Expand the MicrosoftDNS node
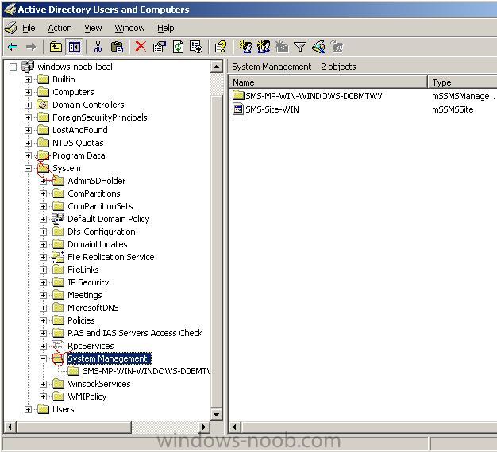This screenshot has width=497, height=452. (43, 308)
